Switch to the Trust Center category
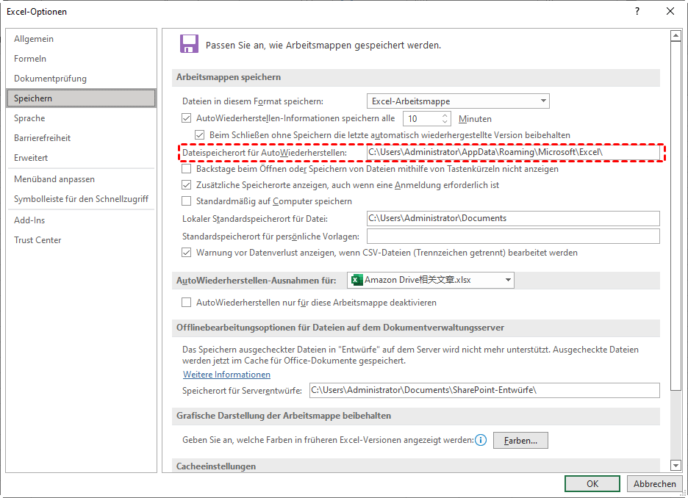The image size is (688, 498). (37, 240)
